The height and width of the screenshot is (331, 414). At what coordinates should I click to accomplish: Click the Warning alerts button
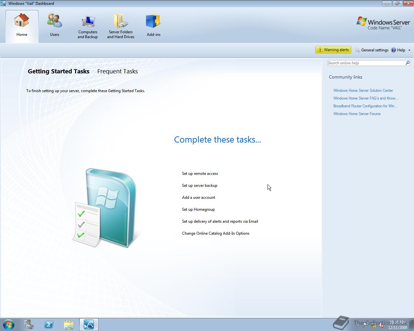(333, 50)
